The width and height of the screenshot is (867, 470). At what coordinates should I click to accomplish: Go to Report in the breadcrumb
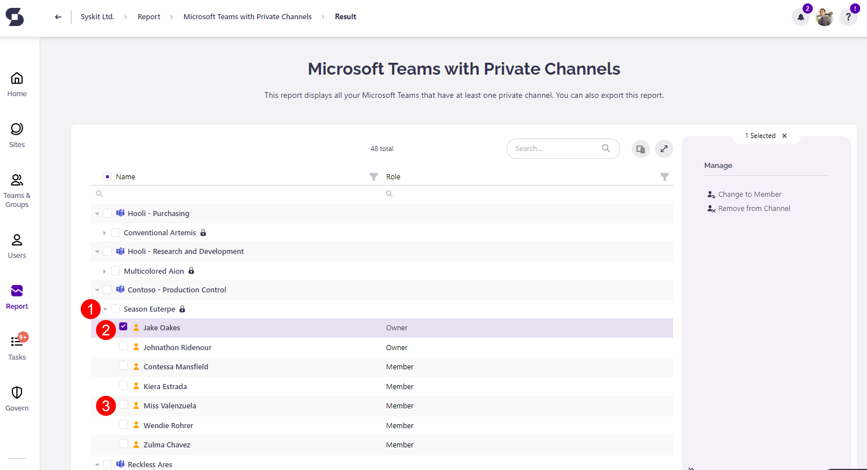pos(149,16)
